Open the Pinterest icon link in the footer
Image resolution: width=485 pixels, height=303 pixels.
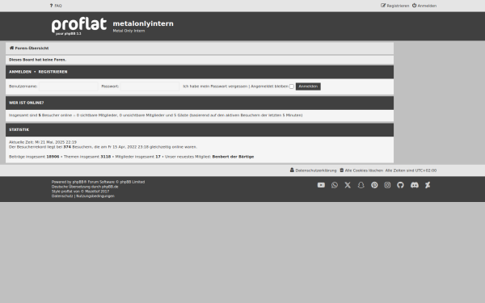pos(374,185)
